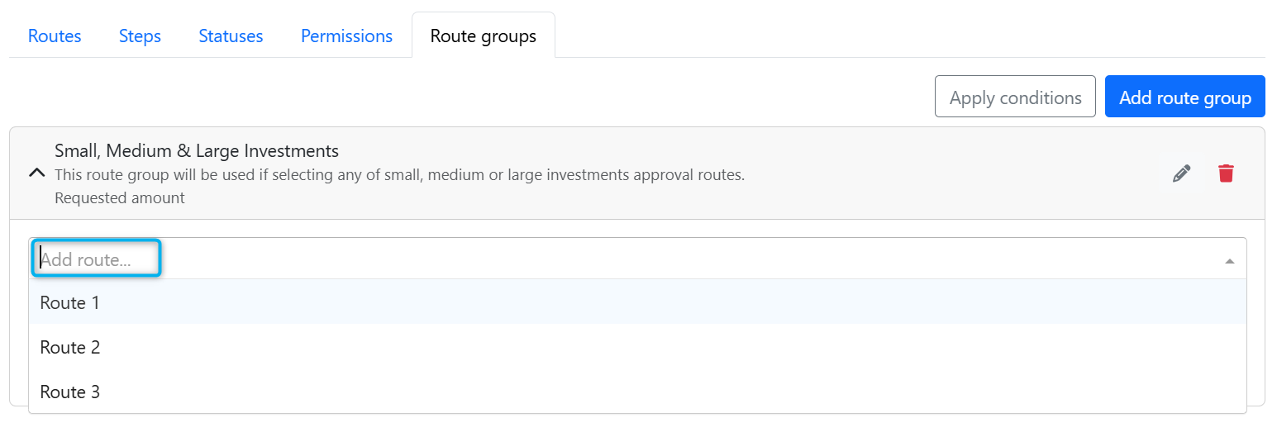Open the Steps tab
Viewport: 1277px width, 437px height.
[140, 36]
